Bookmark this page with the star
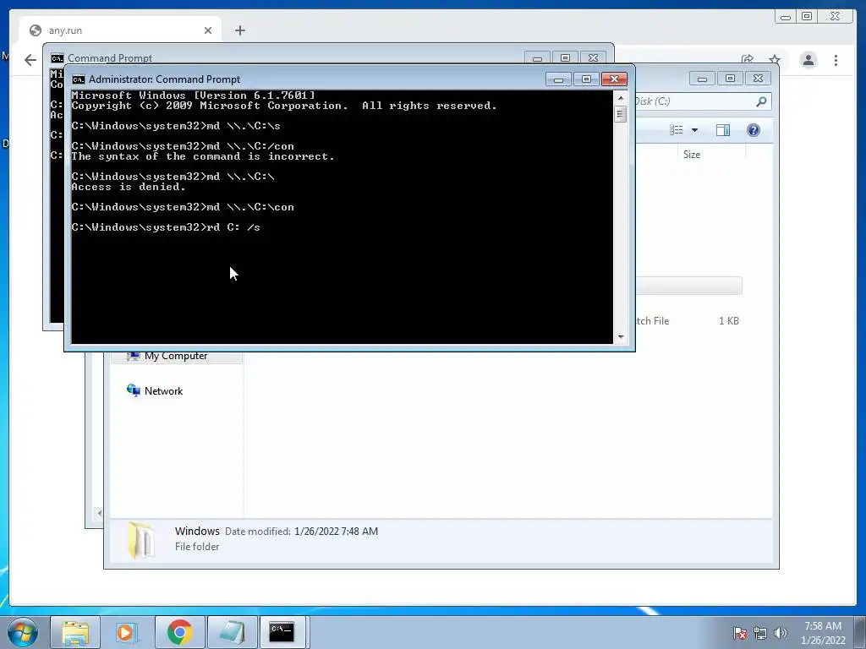Image resolution: width=866 pixels, height=649 pixels. click(775, 60)
